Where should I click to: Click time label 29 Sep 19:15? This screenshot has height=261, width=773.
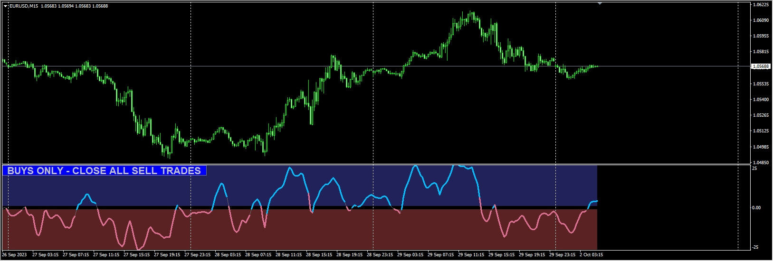pyautogui.click(x=532, y=255)
